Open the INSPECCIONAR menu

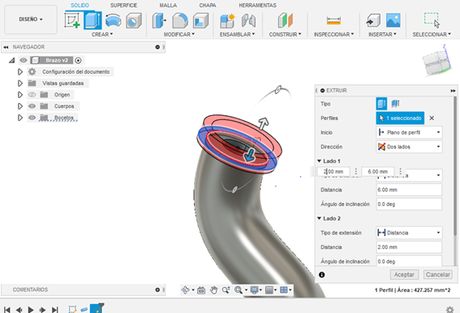click(x=334, y=34)
